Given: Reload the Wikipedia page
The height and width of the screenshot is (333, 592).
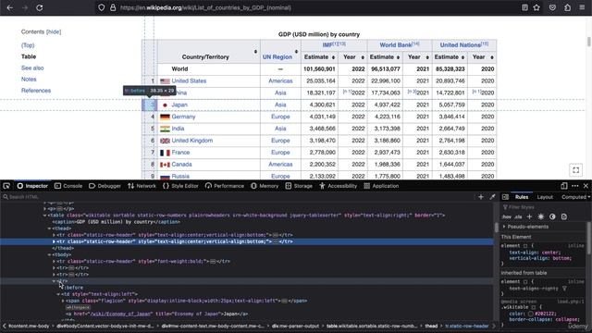Looking at the screenshot, I should click(x=39, y=7).
